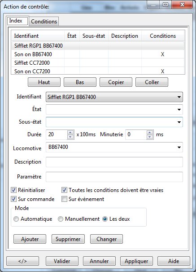Decrease the Durée spinner value

pyautogui.click(x=70, y=137)
